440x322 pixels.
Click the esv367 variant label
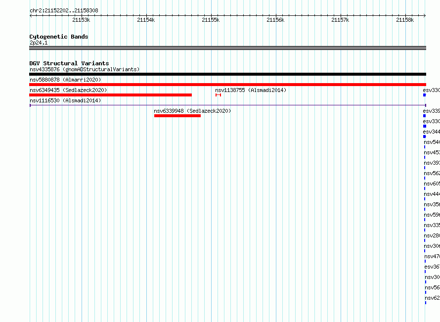(432, 267)
